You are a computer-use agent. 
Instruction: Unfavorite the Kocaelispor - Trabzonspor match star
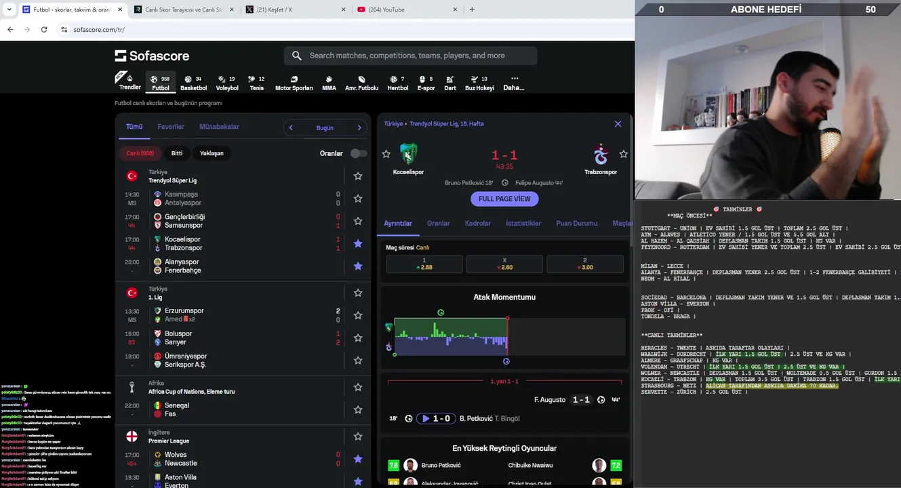[358, 243]
